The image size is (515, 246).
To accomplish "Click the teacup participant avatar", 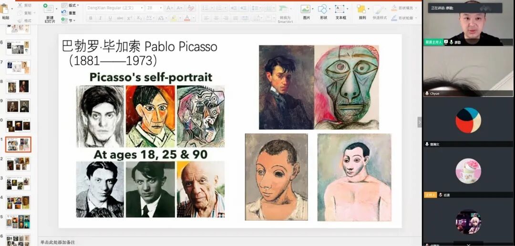I will (468, 171).
